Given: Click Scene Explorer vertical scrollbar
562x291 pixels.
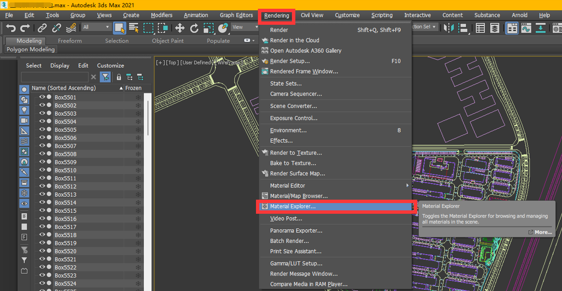Looking at the screenshot, I should pyautogui.click(x=148, y=118).
